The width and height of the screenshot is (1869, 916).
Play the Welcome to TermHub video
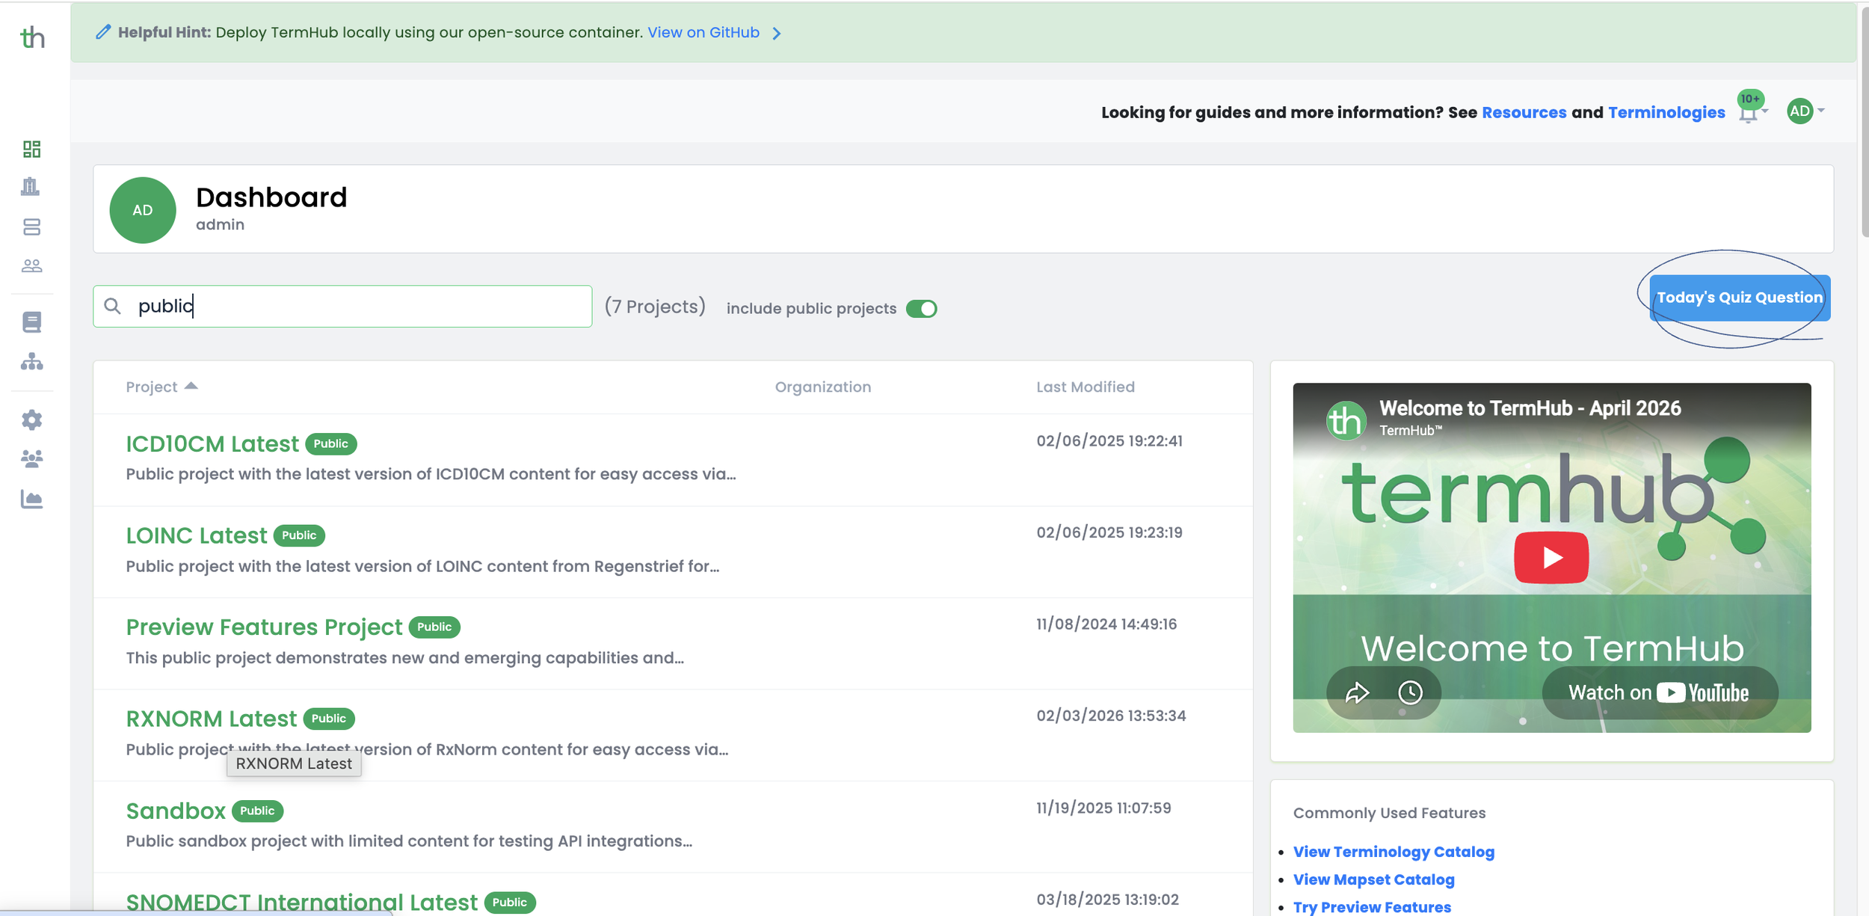click(x=1551, y=557)
